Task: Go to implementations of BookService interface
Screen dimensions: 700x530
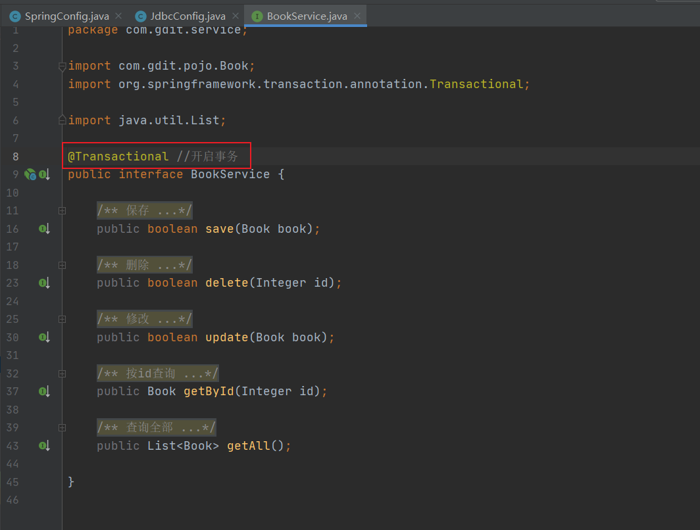Action: 44,174
